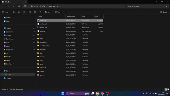Viewport: 170px width, 96px height.
Task: Click the taskbar Search box
Action: coord(78,93)
